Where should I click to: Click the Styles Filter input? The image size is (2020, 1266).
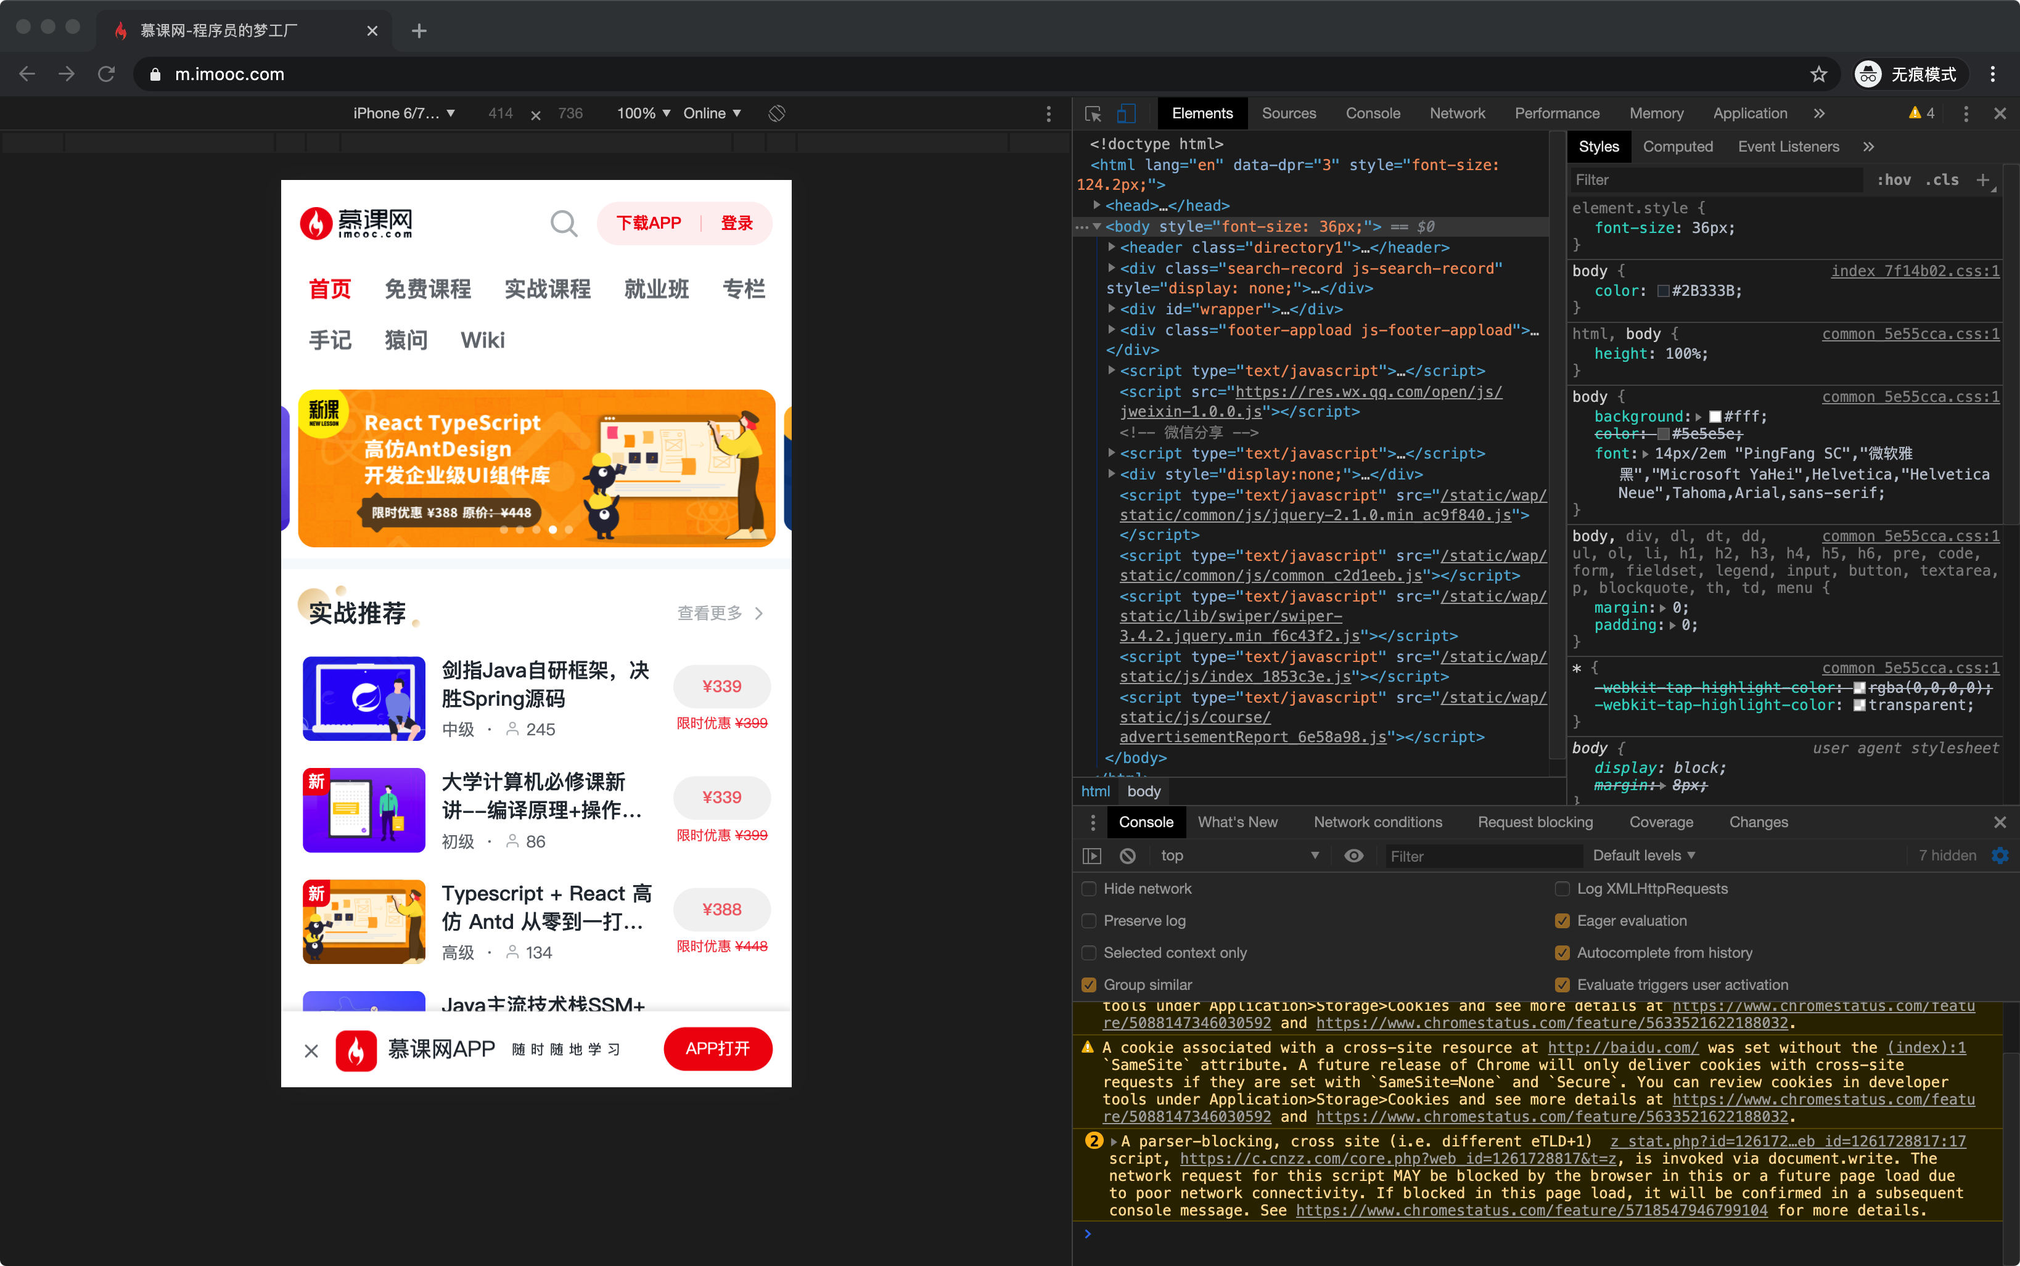click(x=1717, y=180)
